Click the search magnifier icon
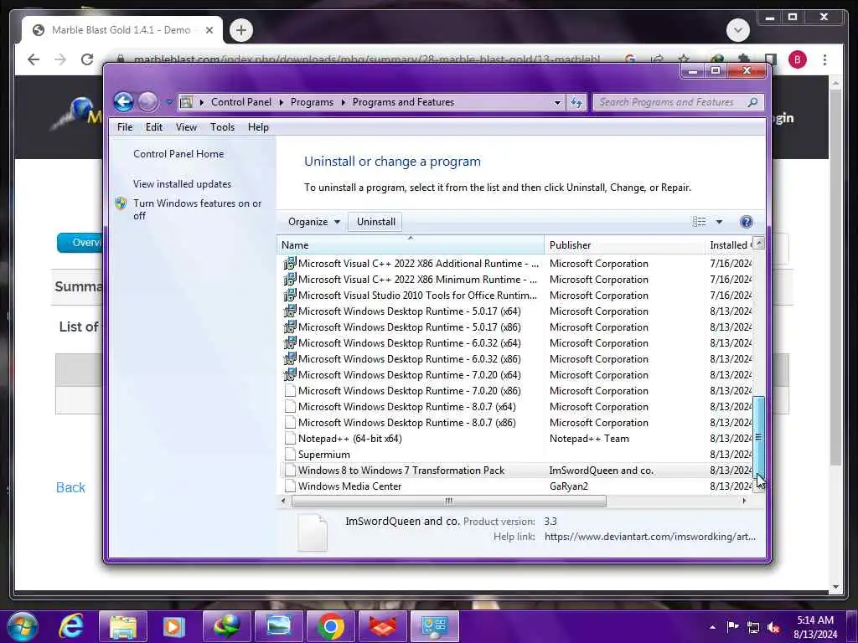858x643 pixels. point(752,102)
